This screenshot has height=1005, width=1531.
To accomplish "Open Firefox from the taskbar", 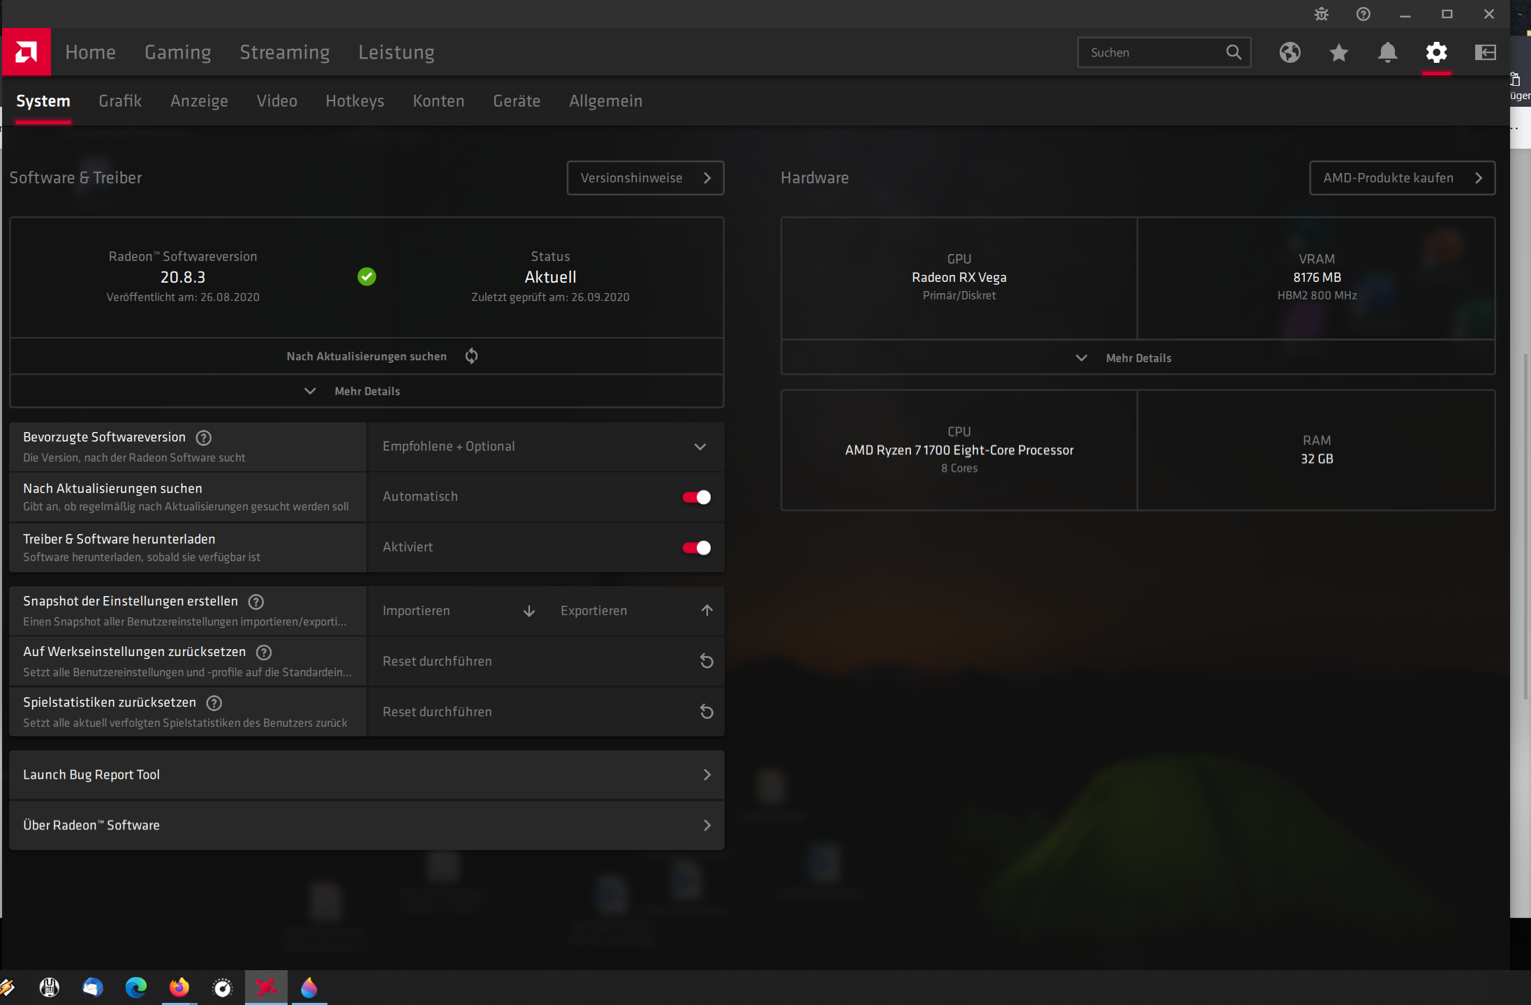I will [179, 987].
